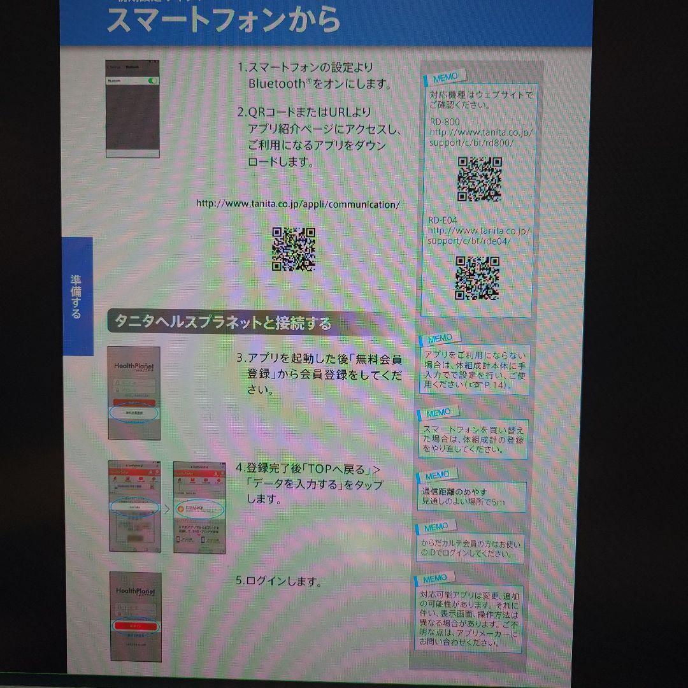Click the circled Bluetooth device entry in step 4

point(135,506)
